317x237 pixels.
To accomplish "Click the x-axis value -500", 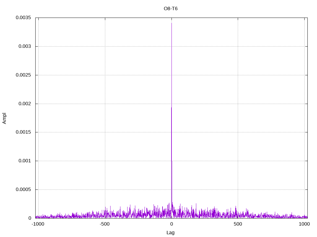I will 105,224.
